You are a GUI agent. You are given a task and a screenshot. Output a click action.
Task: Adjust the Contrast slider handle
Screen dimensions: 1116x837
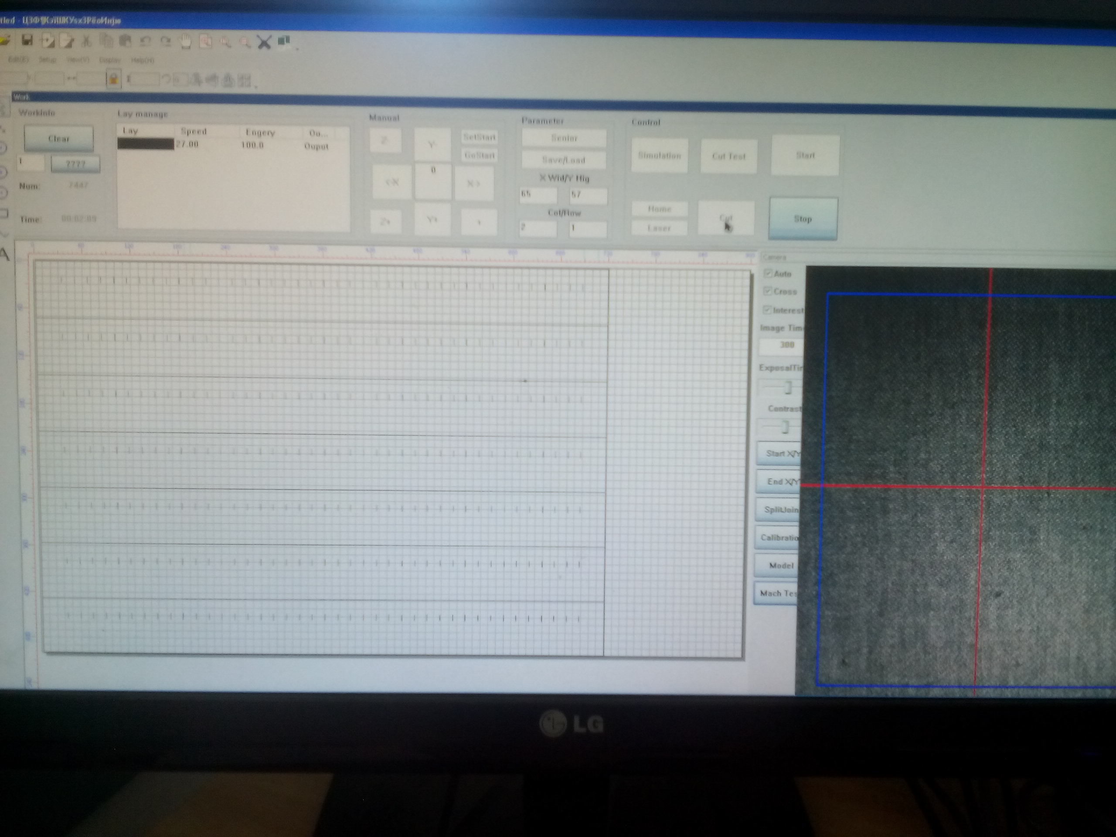click(785, 427)
